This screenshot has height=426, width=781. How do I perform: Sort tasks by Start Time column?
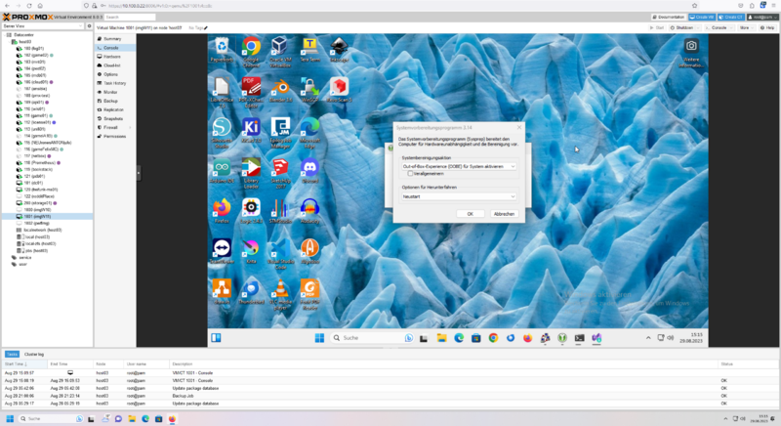tap(23, 364)
